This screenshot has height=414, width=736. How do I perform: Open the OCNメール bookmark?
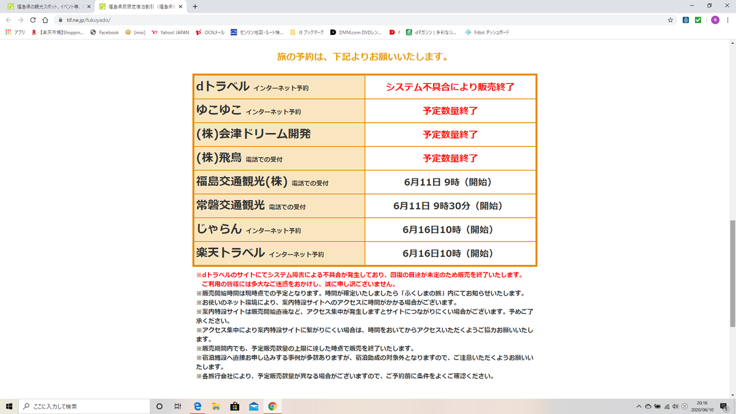click(x=211, y=33)
